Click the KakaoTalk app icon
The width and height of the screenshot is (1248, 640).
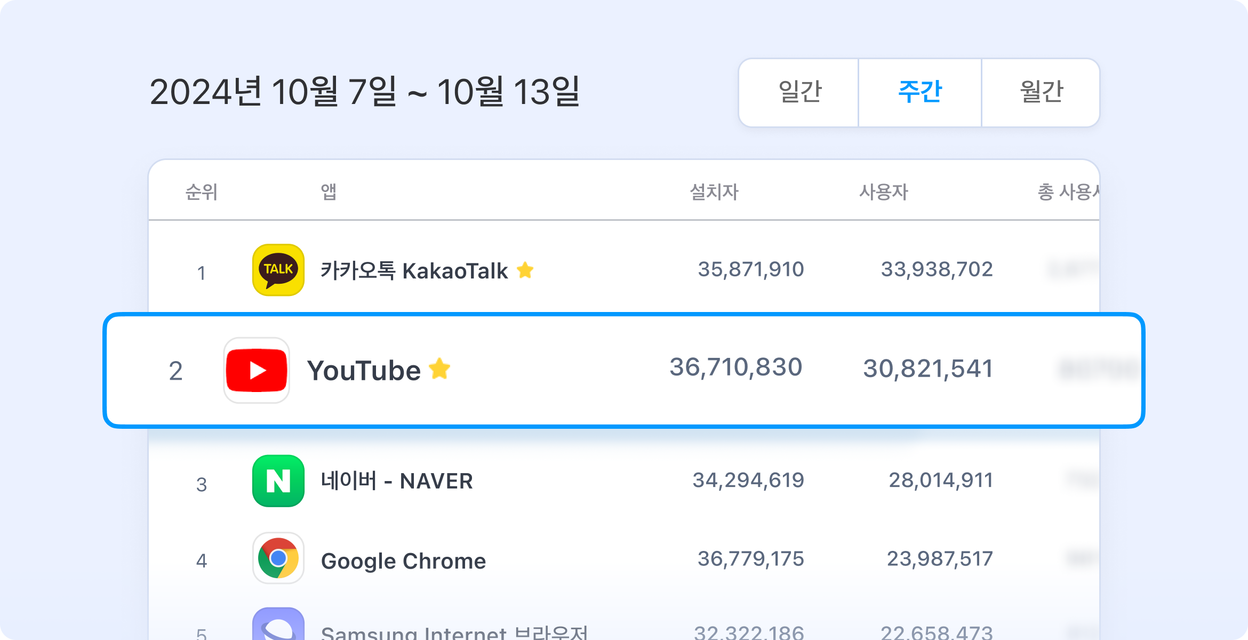[x=278, y=270]
